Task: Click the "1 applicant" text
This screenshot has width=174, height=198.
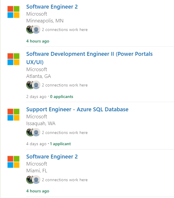Action: coord(60,144)
